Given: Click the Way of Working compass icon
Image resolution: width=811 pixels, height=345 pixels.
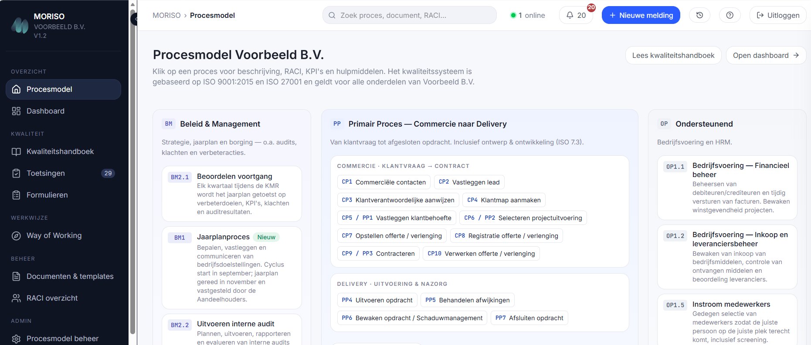Looking at the screenshot, I should tap(16, 235).
